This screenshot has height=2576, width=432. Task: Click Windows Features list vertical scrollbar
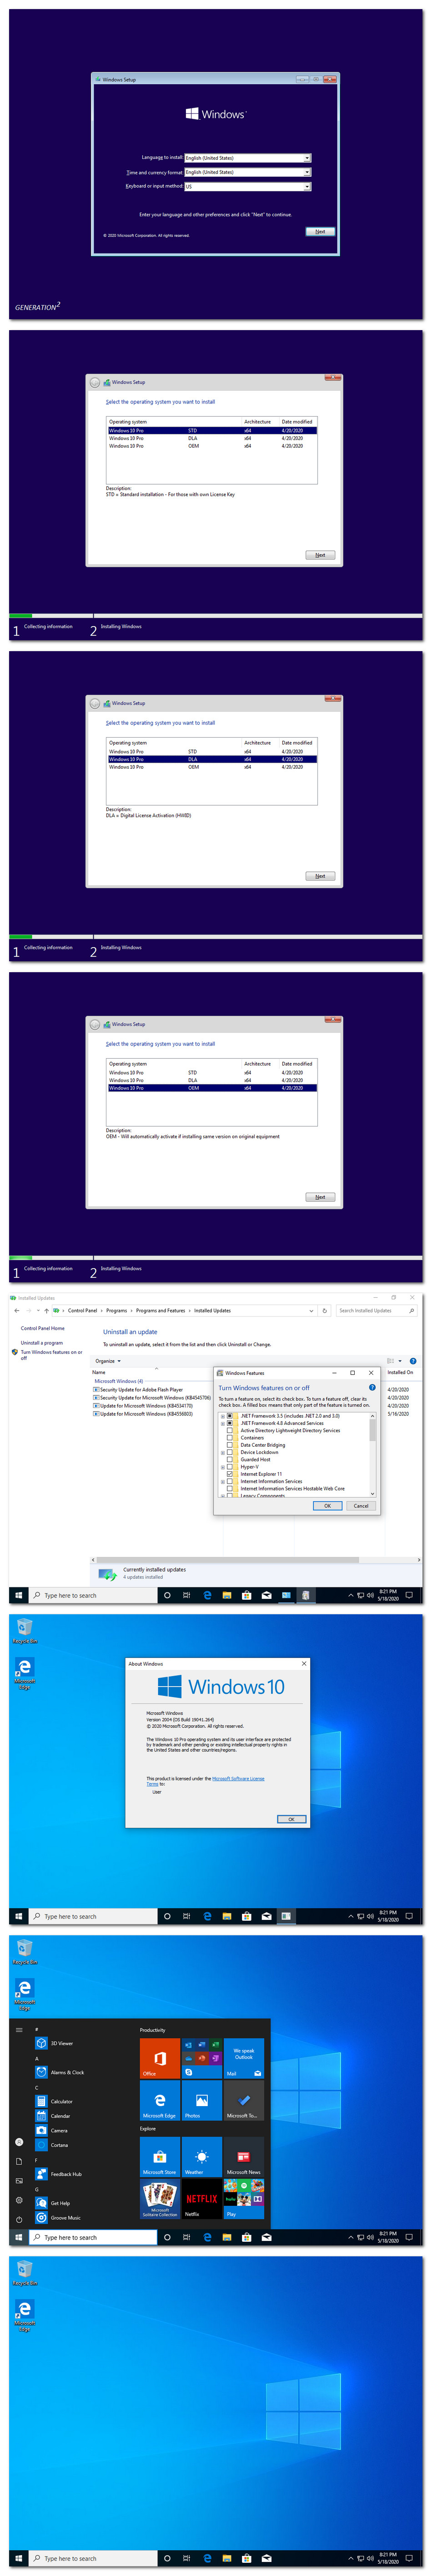373,1454
